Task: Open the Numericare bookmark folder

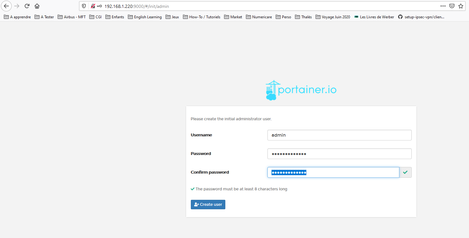Action: click(x=259, y=17)
